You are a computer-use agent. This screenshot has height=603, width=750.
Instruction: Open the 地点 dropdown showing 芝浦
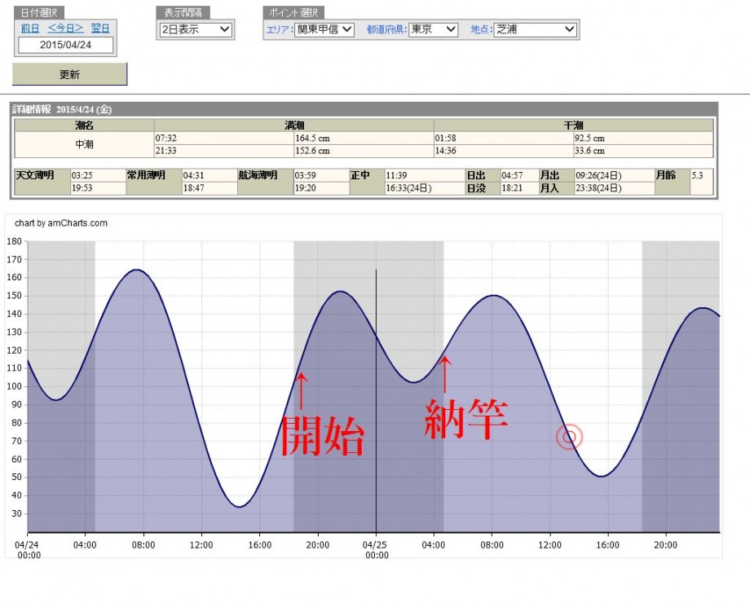(536, 29)
